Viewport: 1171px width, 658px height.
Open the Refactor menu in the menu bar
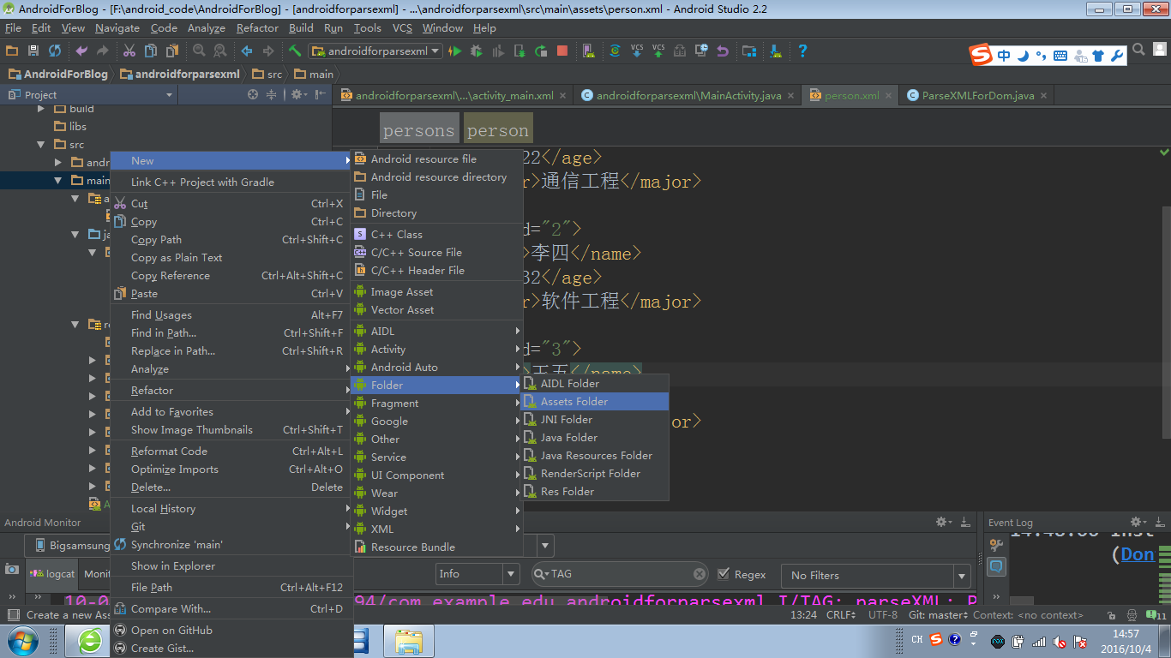(257, 28)
